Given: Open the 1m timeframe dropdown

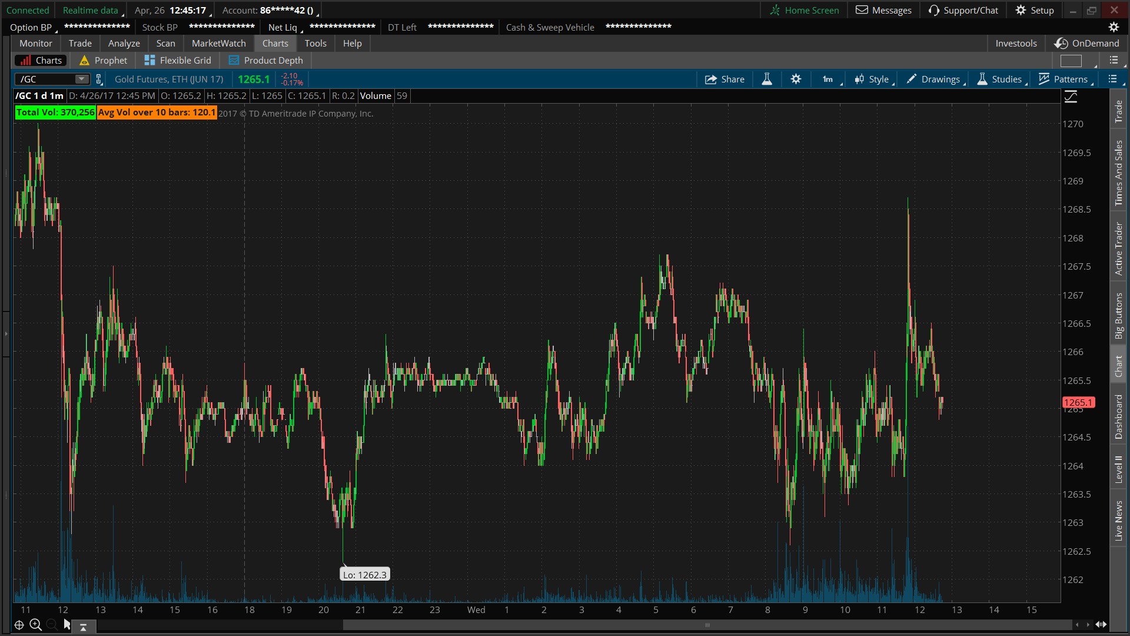Looking at the screenshot, I should (828, 79).
